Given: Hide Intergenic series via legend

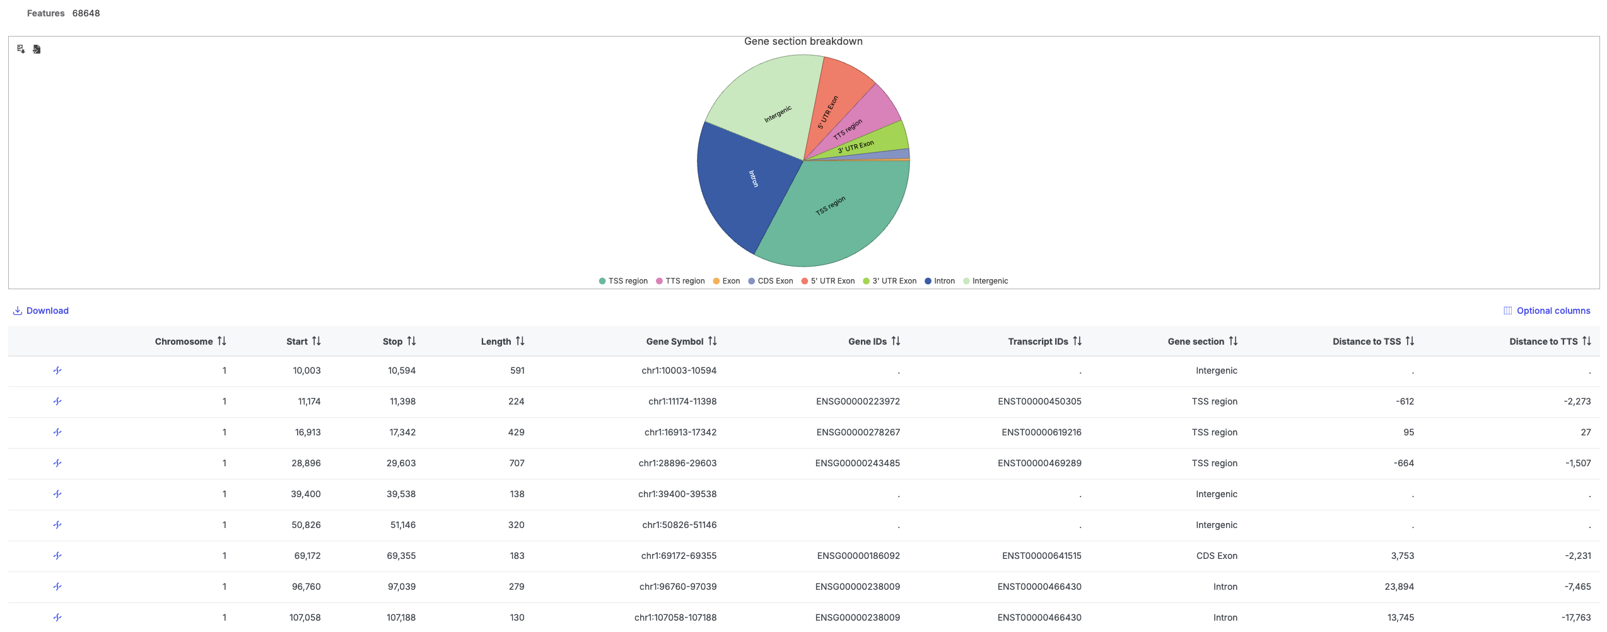Looking at the screenshot, I should coord(985,281).
